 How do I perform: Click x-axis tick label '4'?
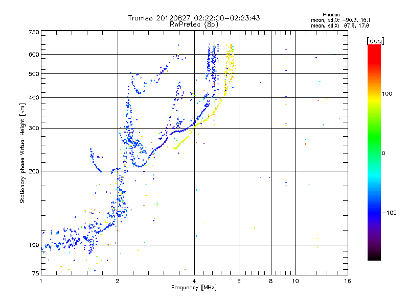[194, 281]
